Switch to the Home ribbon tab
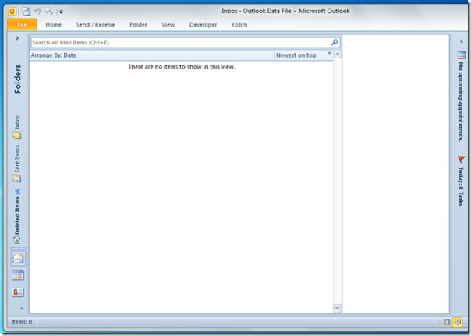 pos(54,25)
